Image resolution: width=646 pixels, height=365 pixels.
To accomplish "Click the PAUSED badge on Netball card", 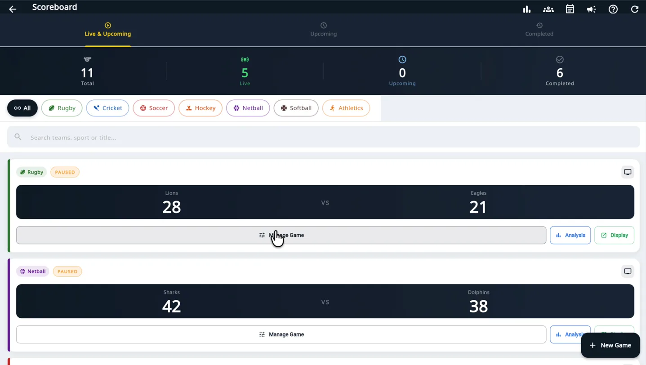I will coord(67,272).
